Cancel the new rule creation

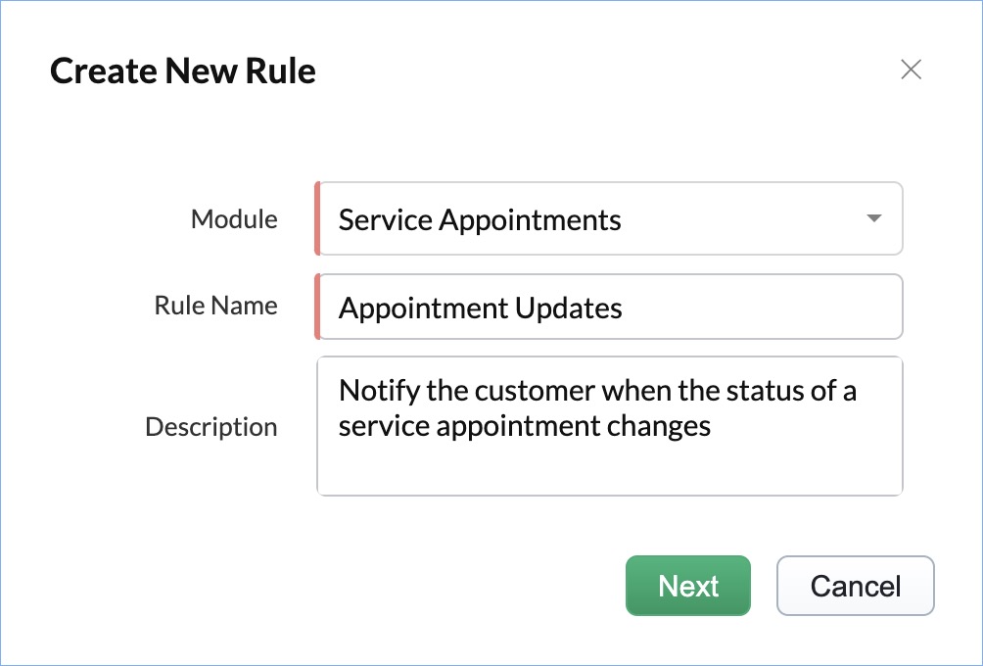pos(855,586)
